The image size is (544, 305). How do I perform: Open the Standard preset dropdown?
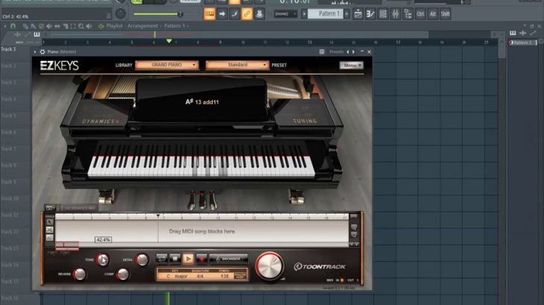[x=237, y=65]
